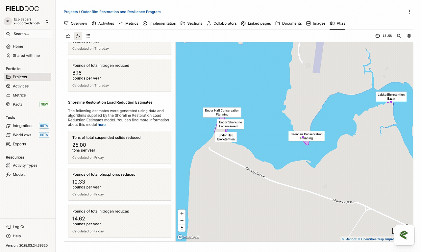
Task: Open the floating green chat widget
Action: 404,235
